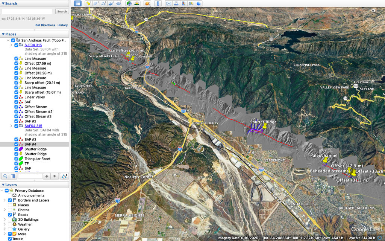Expand the SJF04 315 folder

[11, 45]
